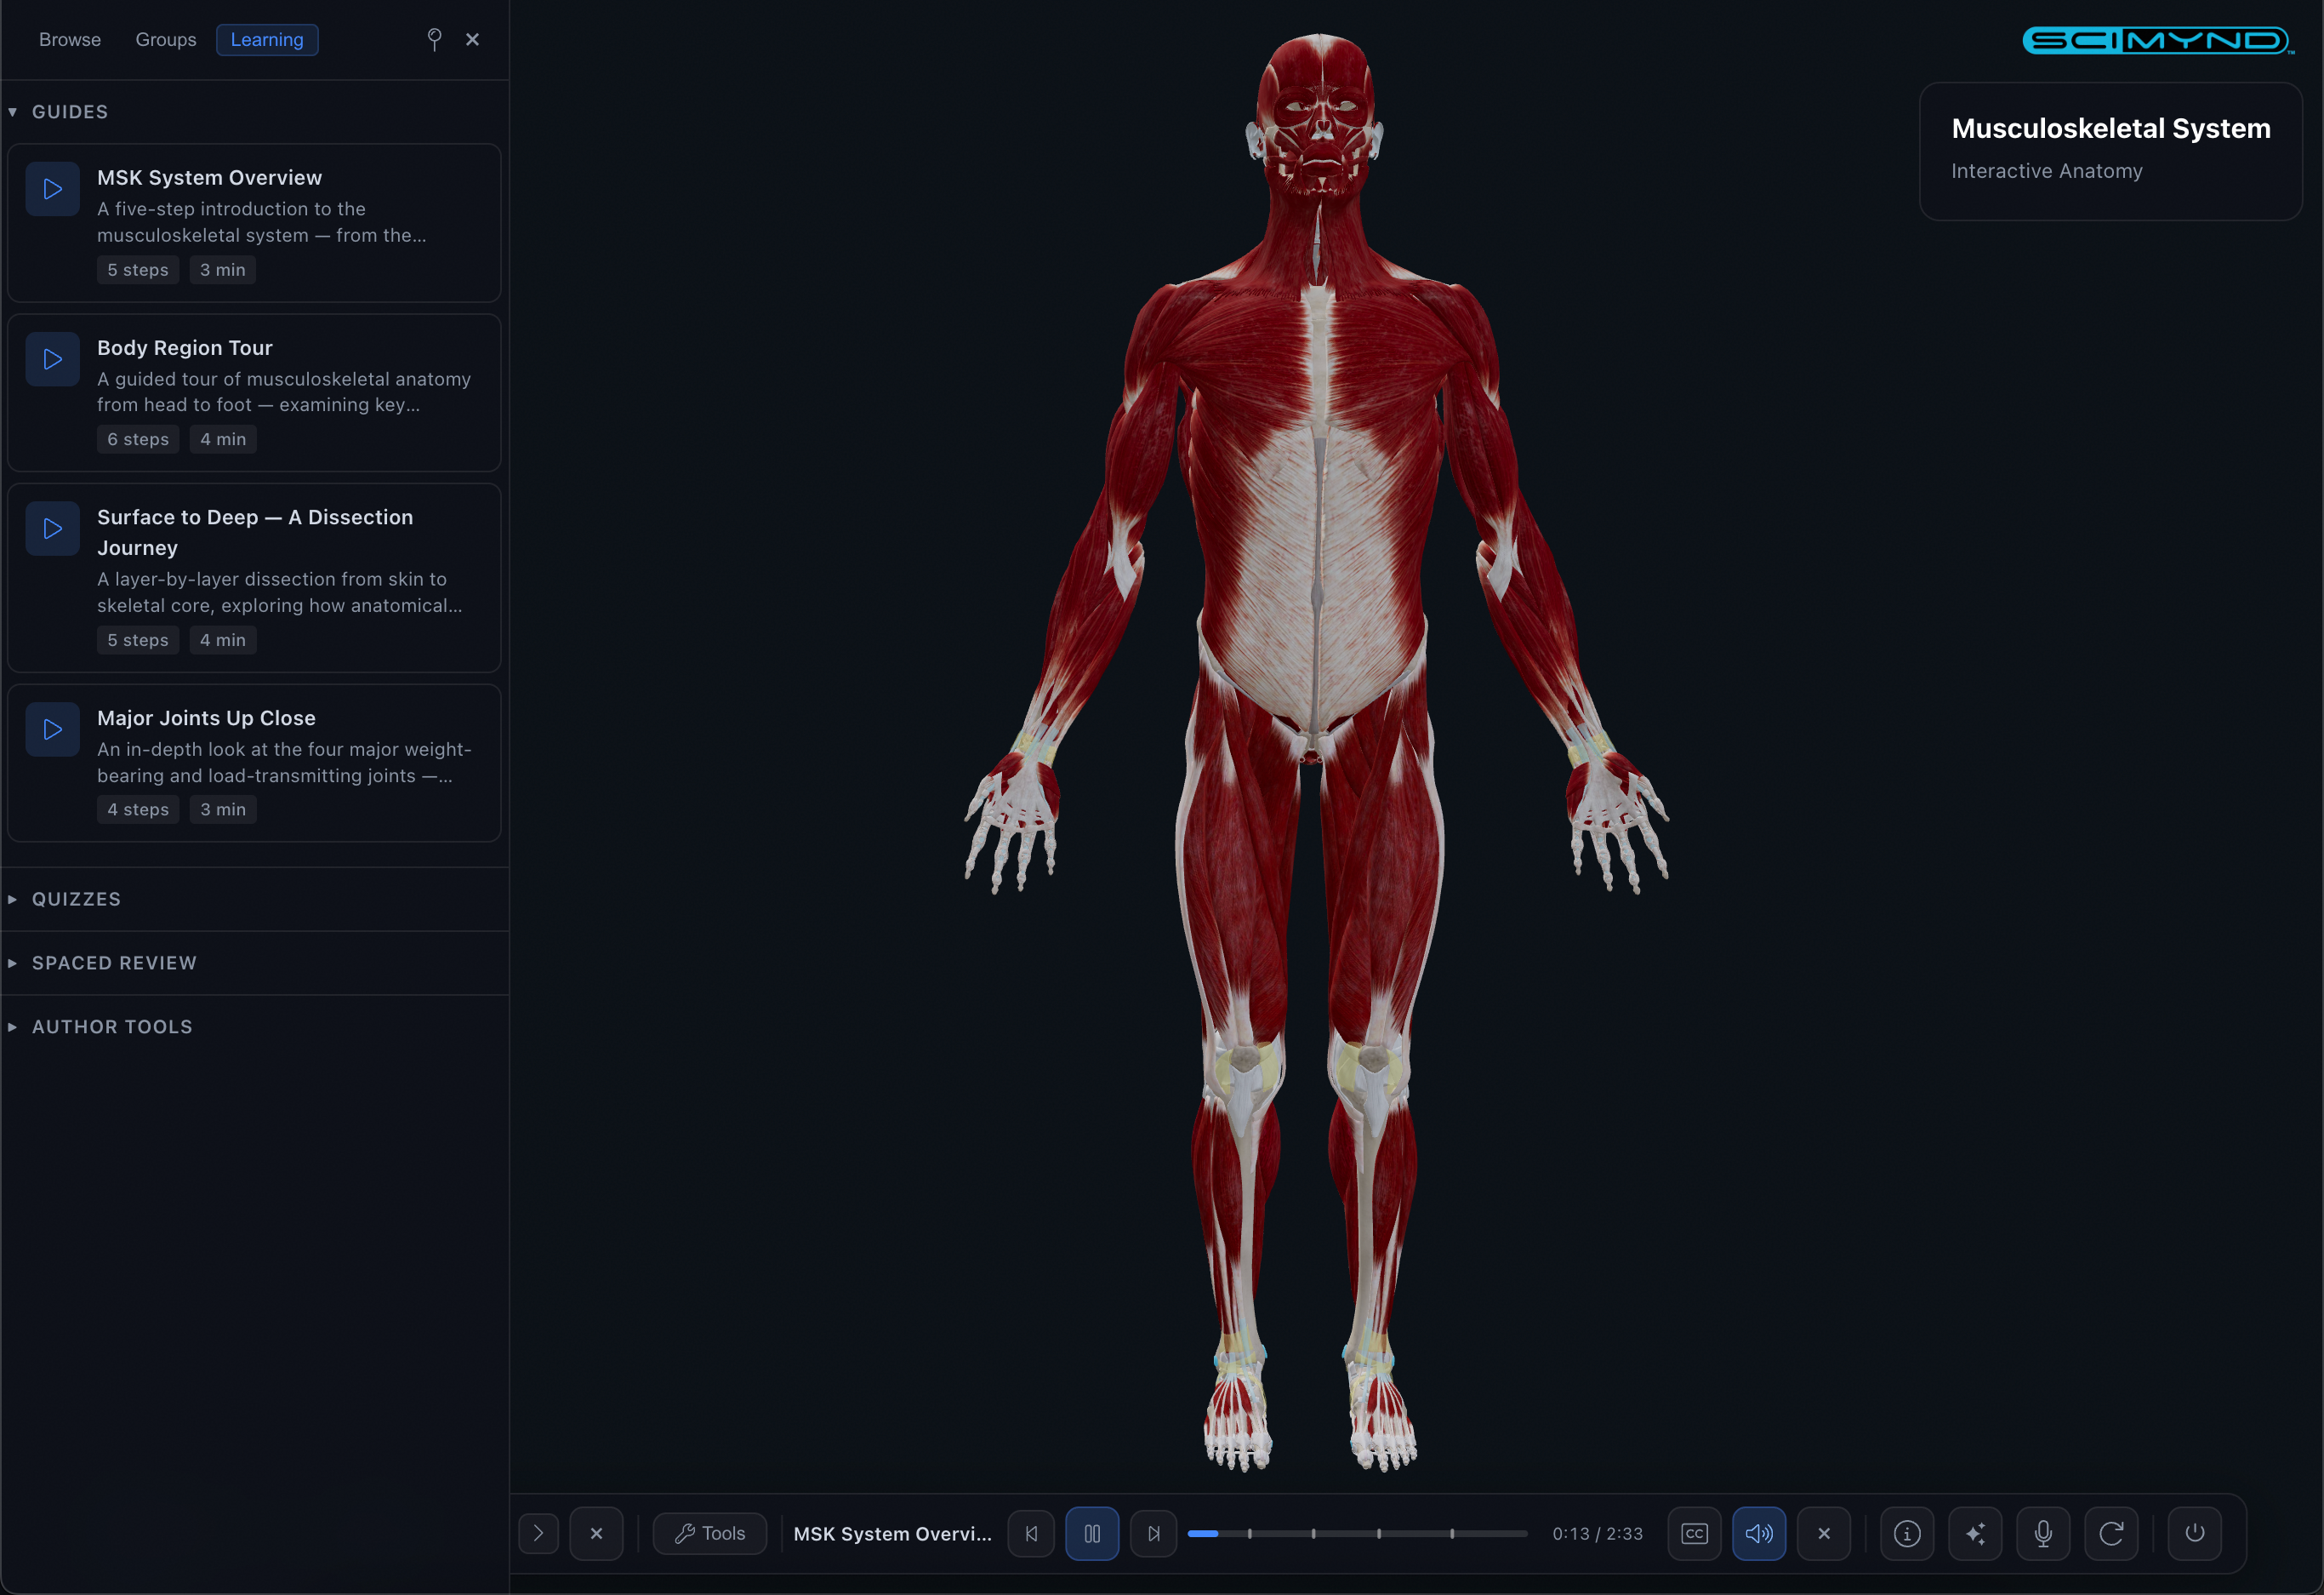Pause the MSK System Overview playback
Viewport: 2324px width, 1595px height.
(x=1092, y=1533)
